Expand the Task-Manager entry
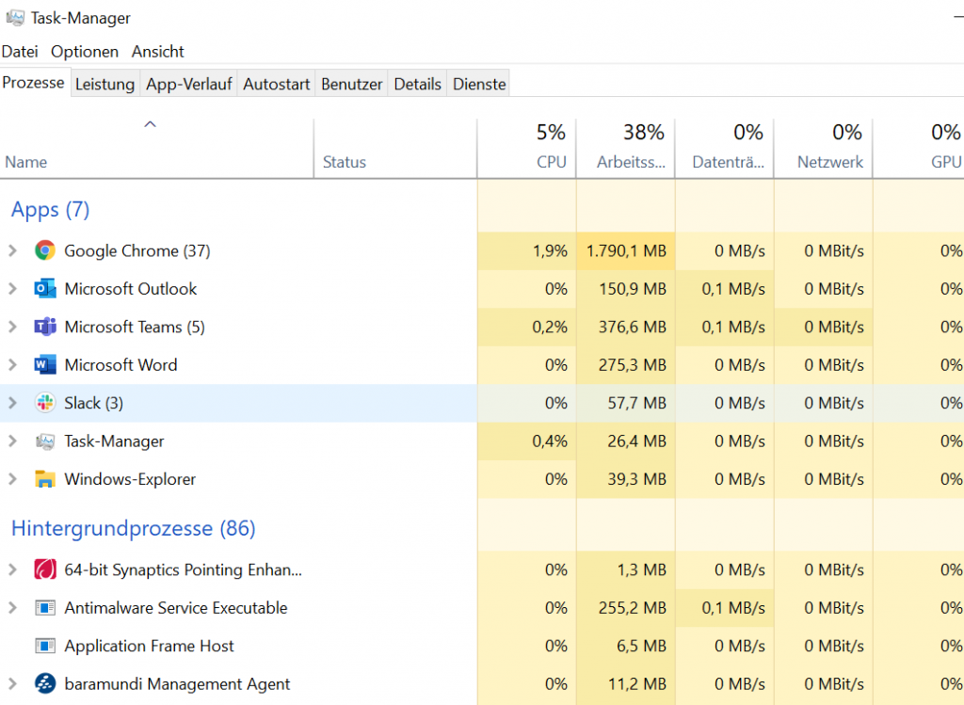This screenshot has width=964, height=705. (12, 441)
